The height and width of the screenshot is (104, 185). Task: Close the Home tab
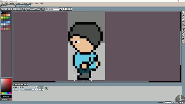point(14,6)
